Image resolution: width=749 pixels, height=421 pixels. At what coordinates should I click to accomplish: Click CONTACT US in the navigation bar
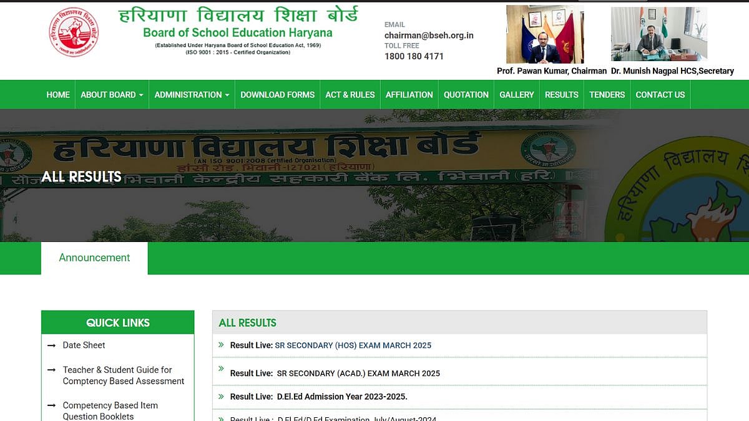[x=660, y=95]
